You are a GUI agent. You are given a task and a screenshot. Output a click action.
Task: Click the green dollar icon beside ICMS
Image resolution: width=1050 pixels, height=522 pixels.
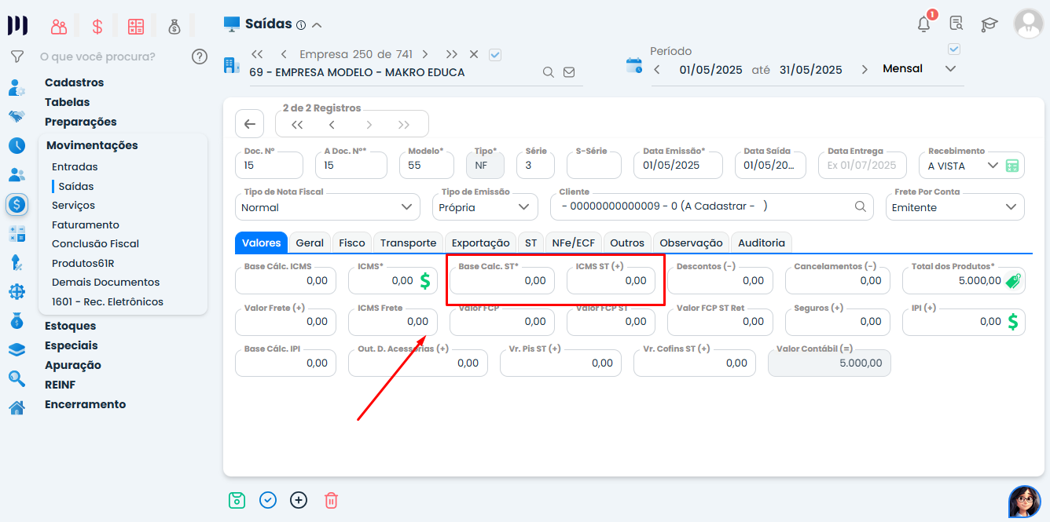click(x=425, y=280)
